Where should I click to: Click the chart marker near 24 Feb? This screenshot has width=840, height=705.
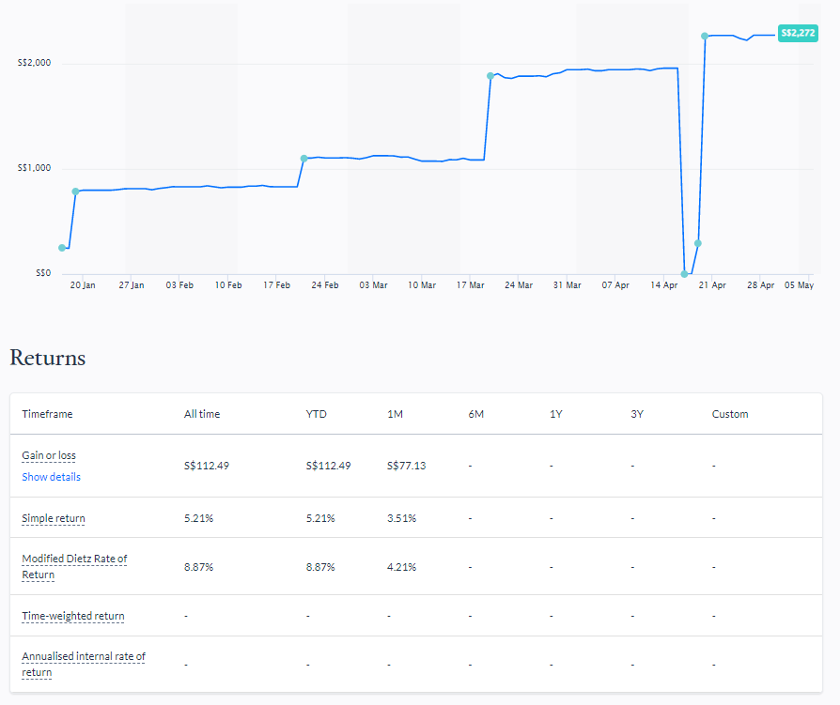(x=303, y=159)
